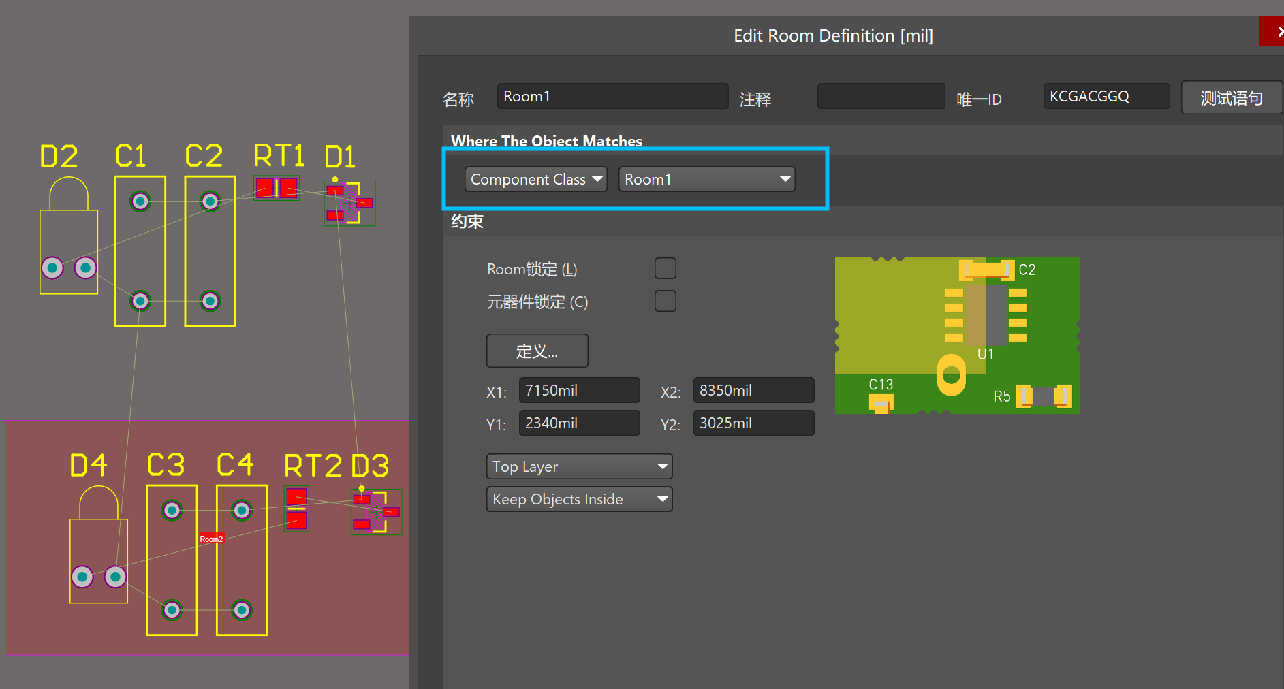
Task: Select the D3 diode footprint
Action: pos(376,512)
